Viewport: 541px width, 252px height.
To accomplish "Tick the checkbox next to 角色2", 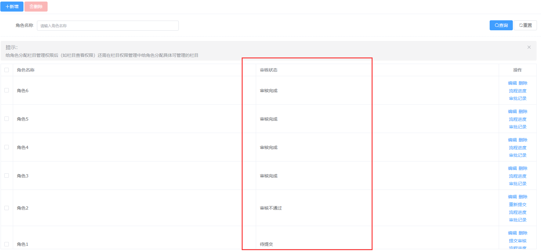I will (7, 208).
